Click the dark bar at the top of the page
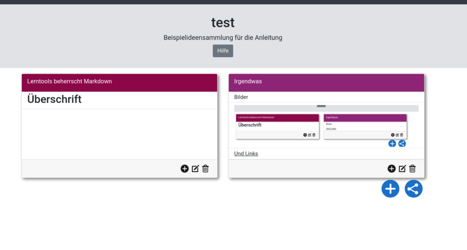 [x=233, y=2]
